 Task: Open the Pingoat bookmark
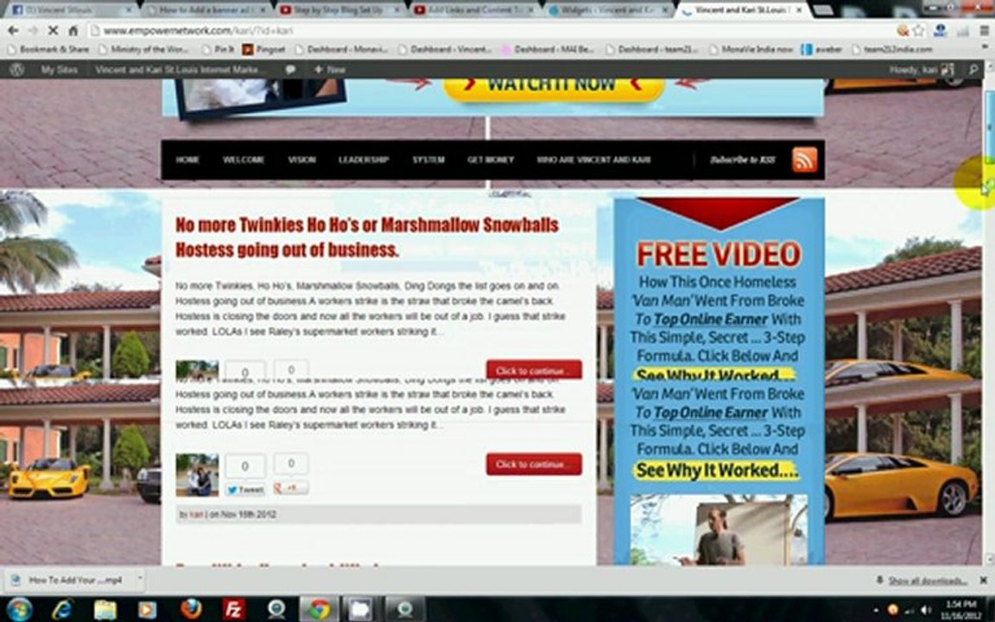coord(264,49)
